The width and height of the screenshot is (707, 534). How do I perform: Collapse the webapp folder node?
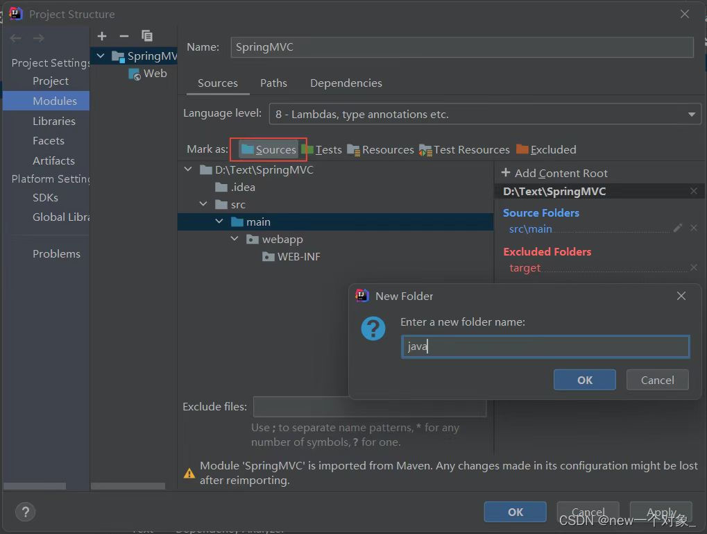coord(235,238)
